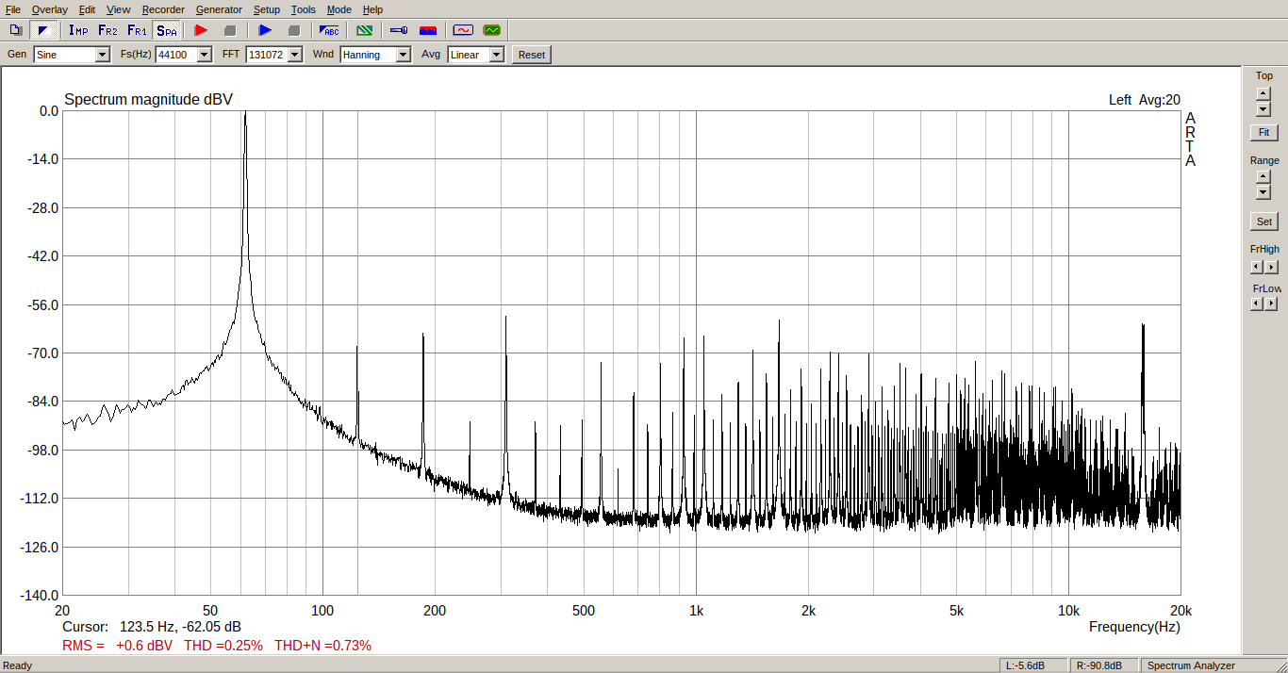The height and width of the screenshot is (673, 1288).
Task: Click the Range up arrow stepper
Action: click(x=1263, y=176)
